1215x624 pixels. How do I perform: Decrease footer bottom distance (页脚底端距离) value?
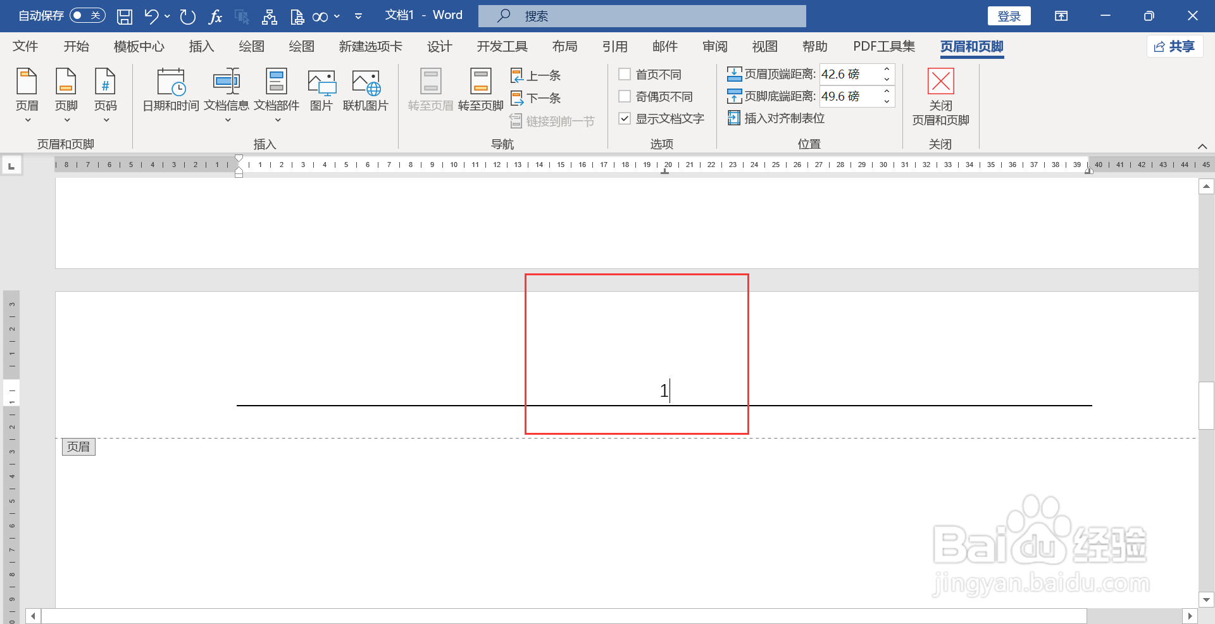tap(887, 101)
